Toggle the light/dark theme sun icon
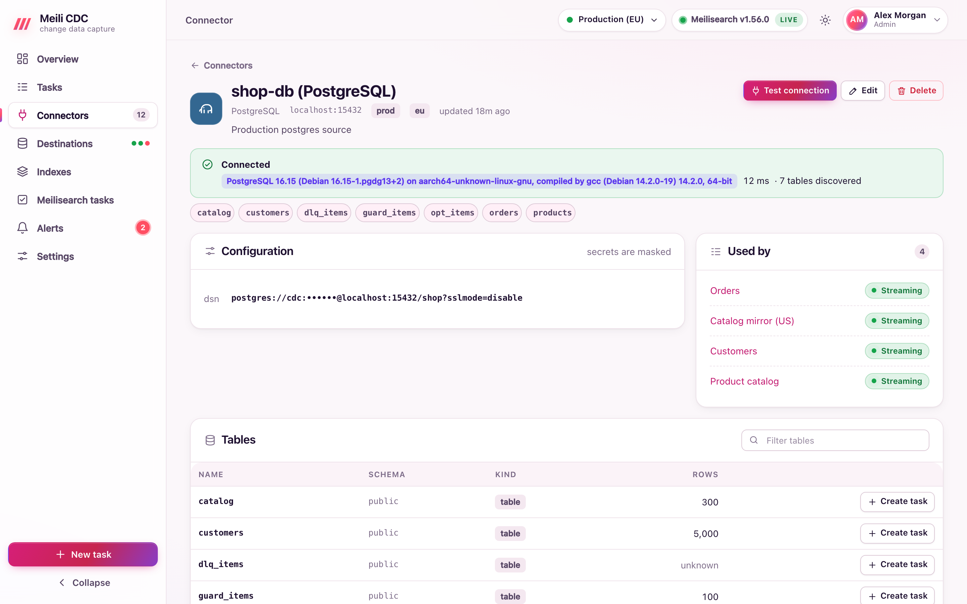Viewport: 967px width, 604px height. 825,20
